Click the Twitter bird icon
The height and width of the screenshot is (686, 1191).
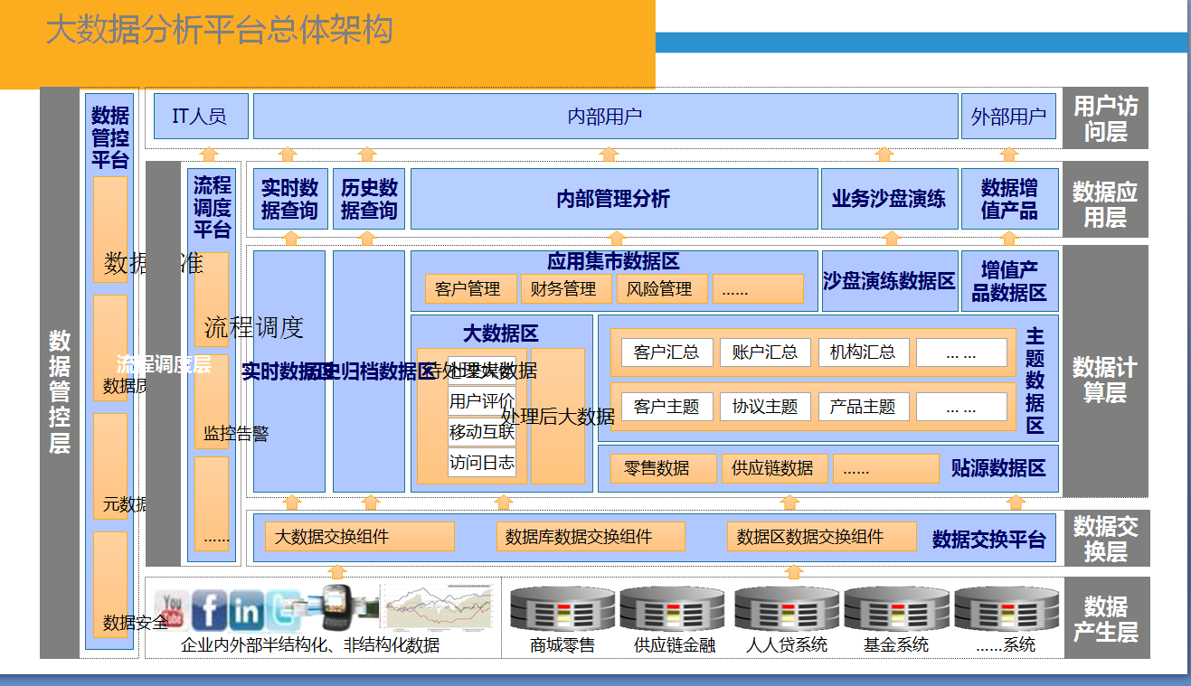[283, 610]
